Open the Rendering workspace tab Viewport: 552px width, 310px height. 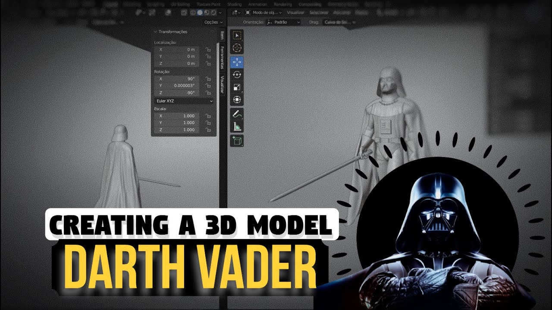[x=283, y=4]
